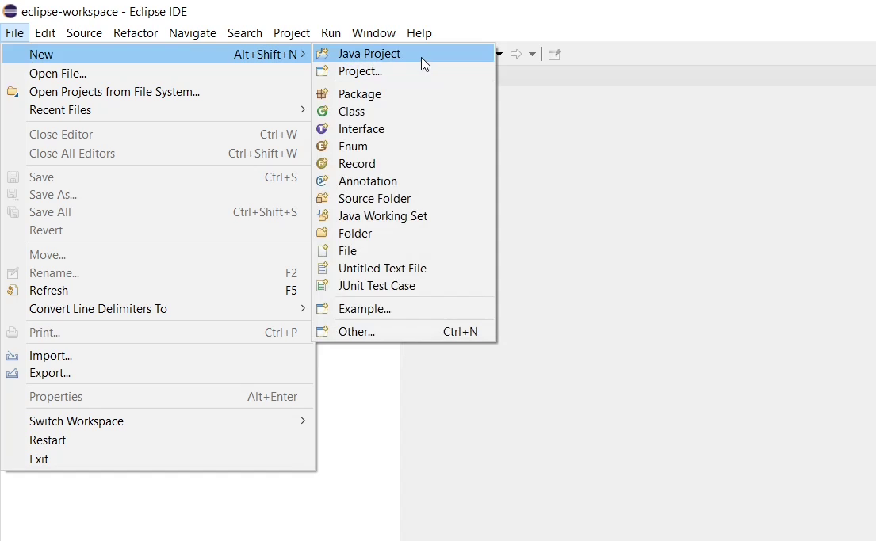The height and width of the screenshot is (541, 876).
Task: Choose Restart in the File menu
Action: 159,440
